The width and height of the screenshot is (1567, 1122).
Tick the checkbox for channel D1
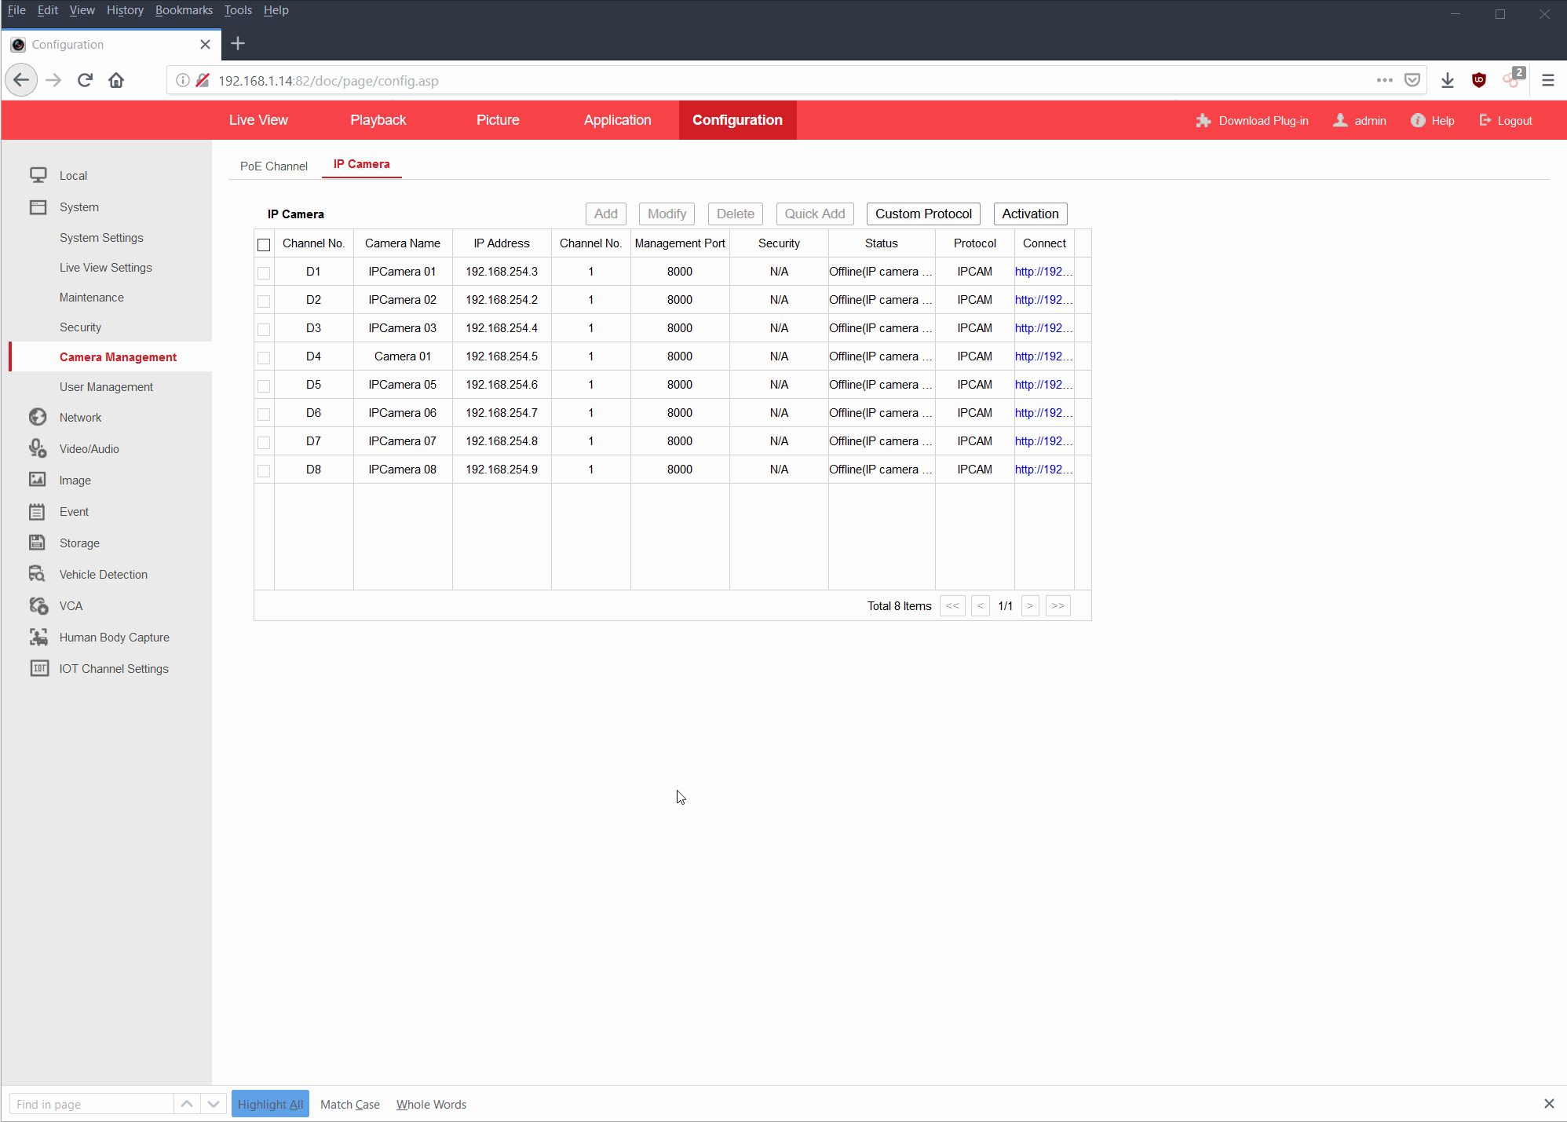coord(264,272)
